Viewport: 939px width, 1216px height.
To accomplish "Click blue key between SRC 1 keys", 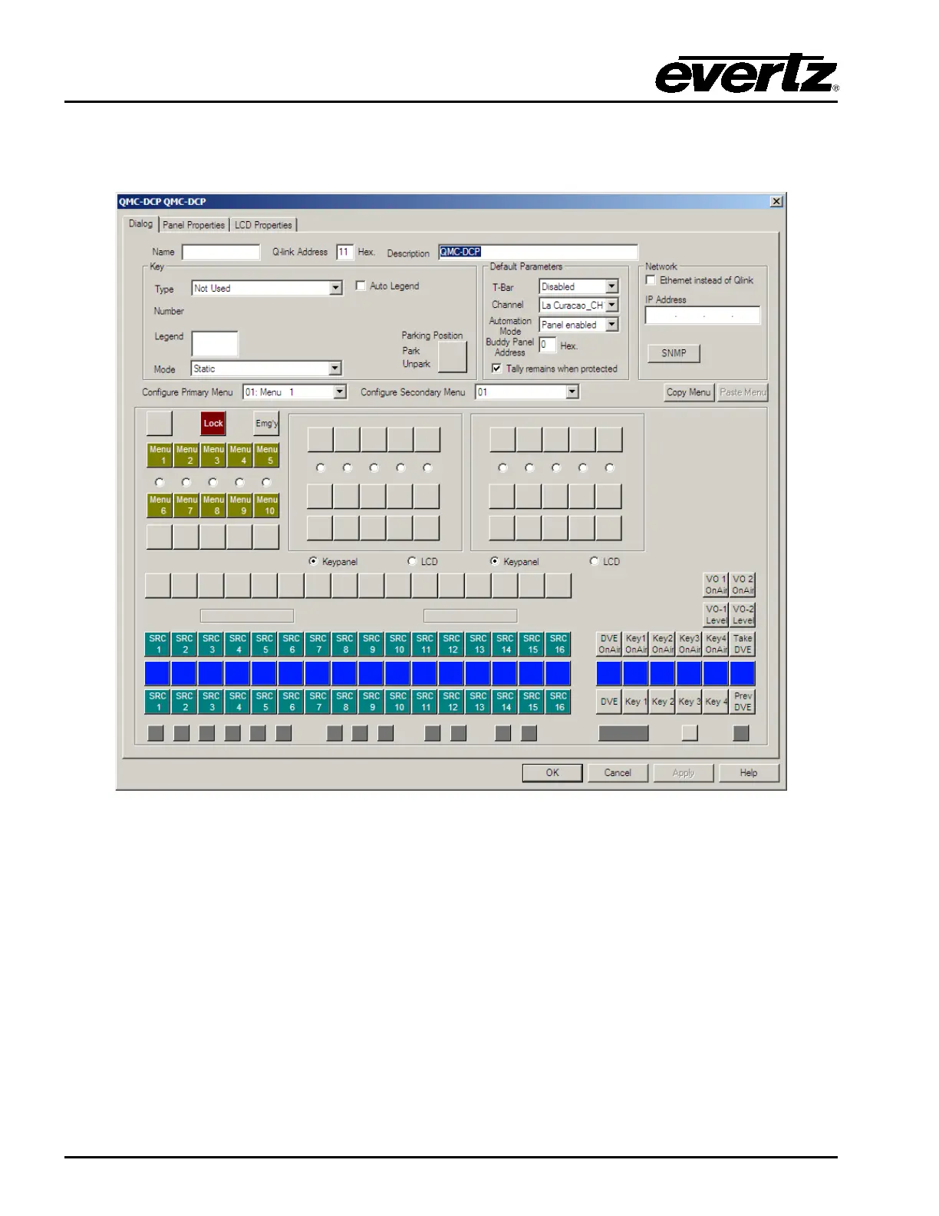I will [157, 673].
